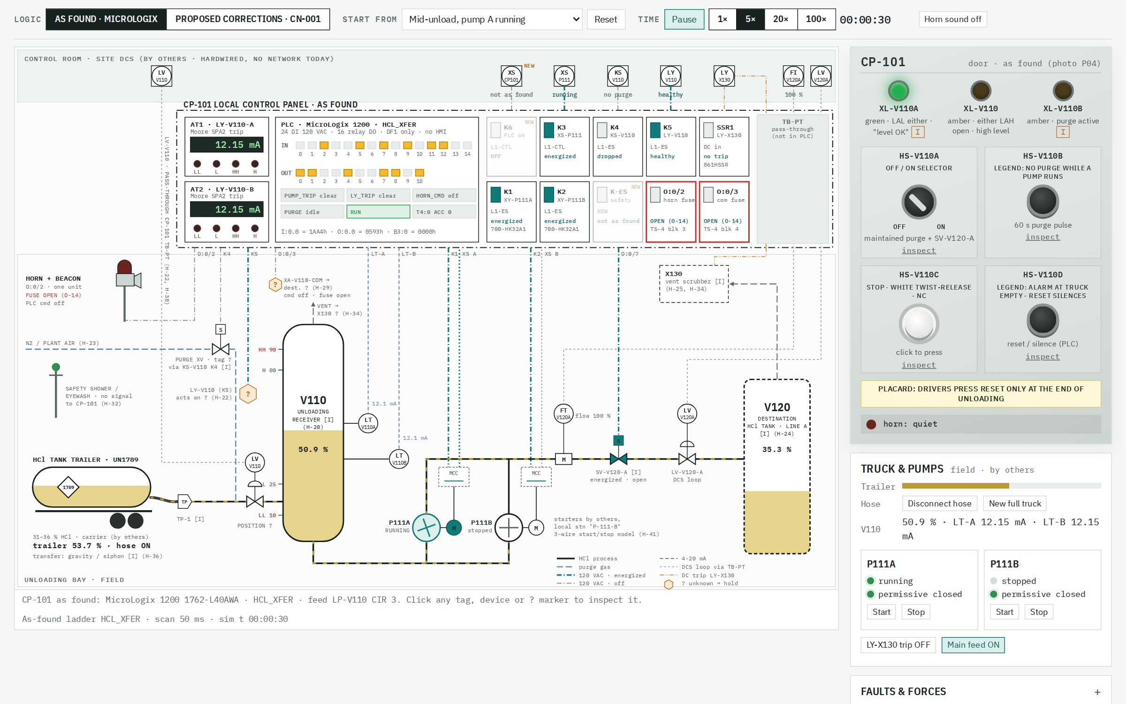1126x704 pixels.
Task: Open inspect link under HS-V110A
Action: click(919, 251)
